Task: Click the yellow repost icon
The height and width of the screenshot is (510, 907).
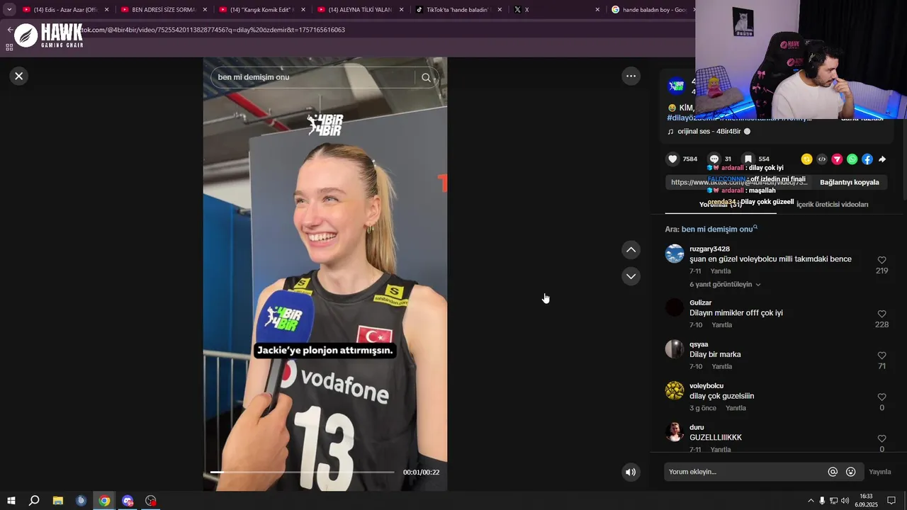Action: click(806, 159)
